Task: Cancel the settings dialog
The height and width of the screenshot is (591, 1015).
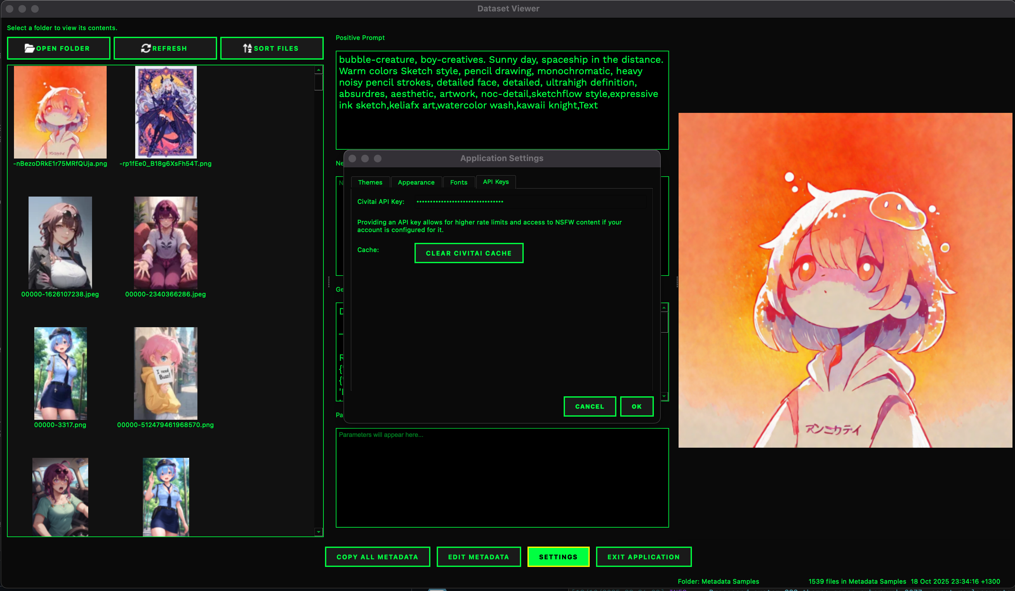Action: (x=589, y=406)
